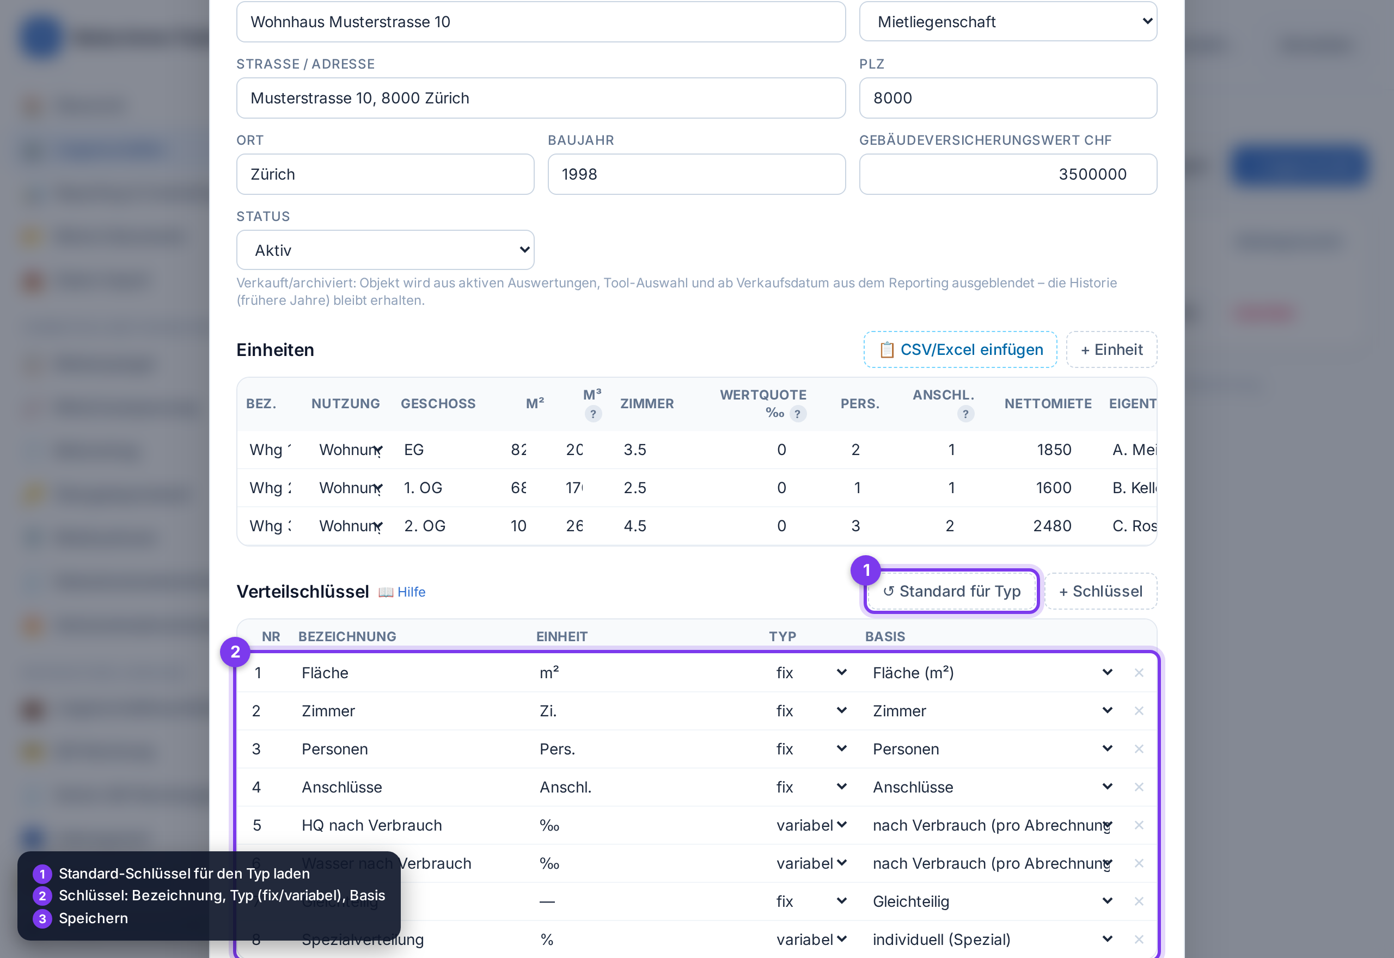The width and height of the screenshot is (1394, 958).
Task: Remove the Fläche key row
Action: point(1139,672)
